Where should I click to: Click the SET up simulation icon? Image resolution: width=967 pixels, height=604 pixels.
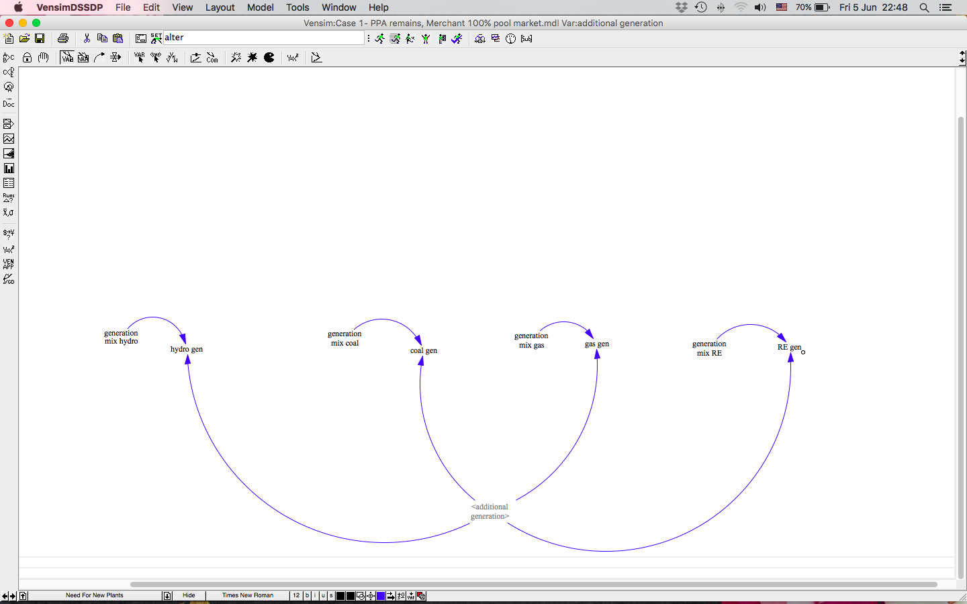pos(156,39)
